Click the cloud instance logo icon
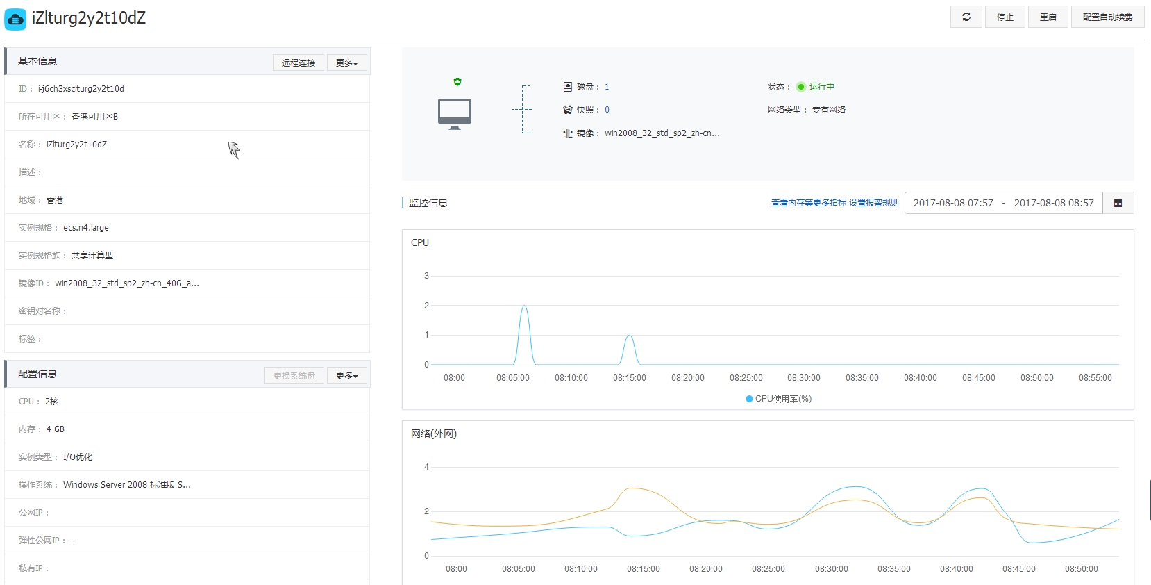 pos(15,19)
